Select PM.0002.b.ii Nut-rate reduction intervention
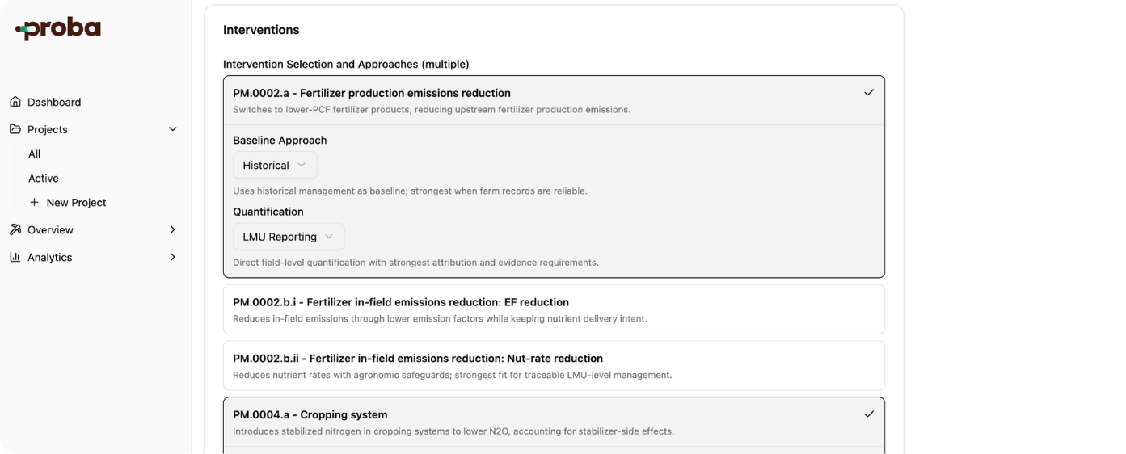Image resolution: width=1126 pixels, height=454 pixels. (554, 366)
